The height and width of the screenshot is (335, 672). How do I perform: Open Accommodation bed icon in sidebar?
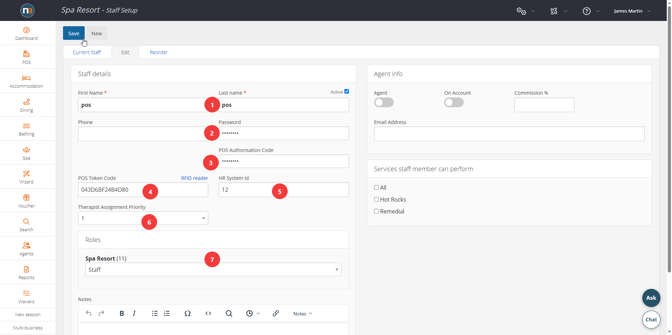pos(26,78)
